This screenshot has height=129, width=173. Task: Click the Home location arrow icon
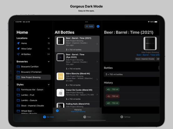[x=18, y=43]
